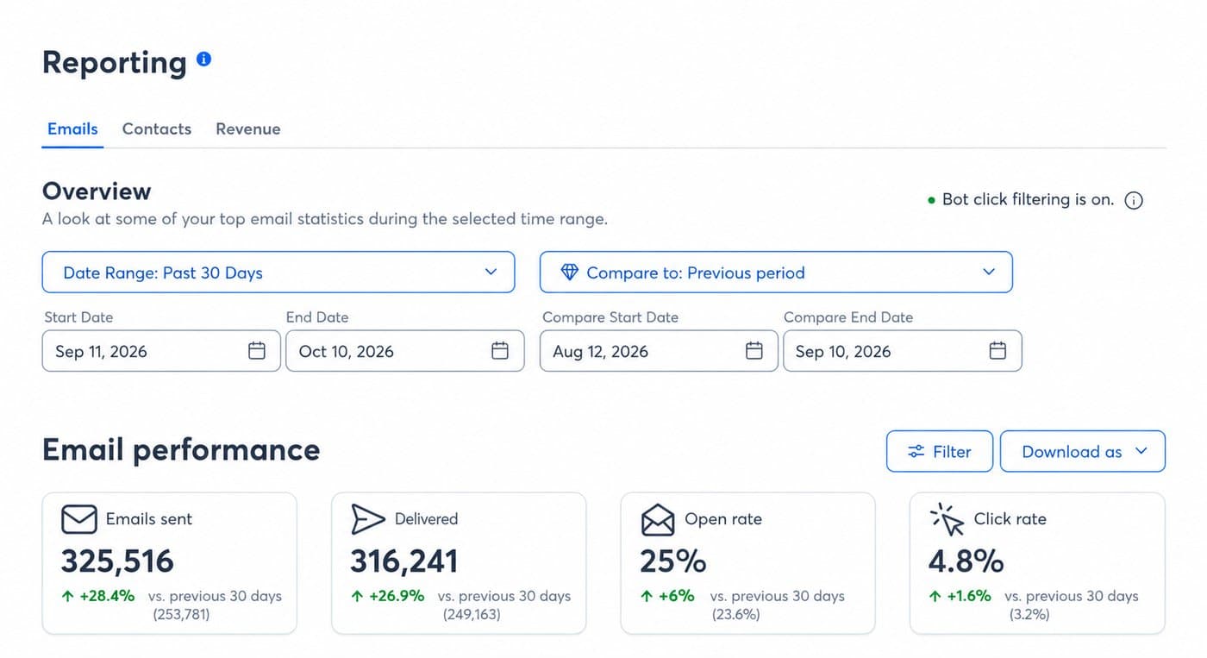Open the Download as dropdown
Image resolution: width=1207 pixels, height=658 pixels.
click(1083, 452)
